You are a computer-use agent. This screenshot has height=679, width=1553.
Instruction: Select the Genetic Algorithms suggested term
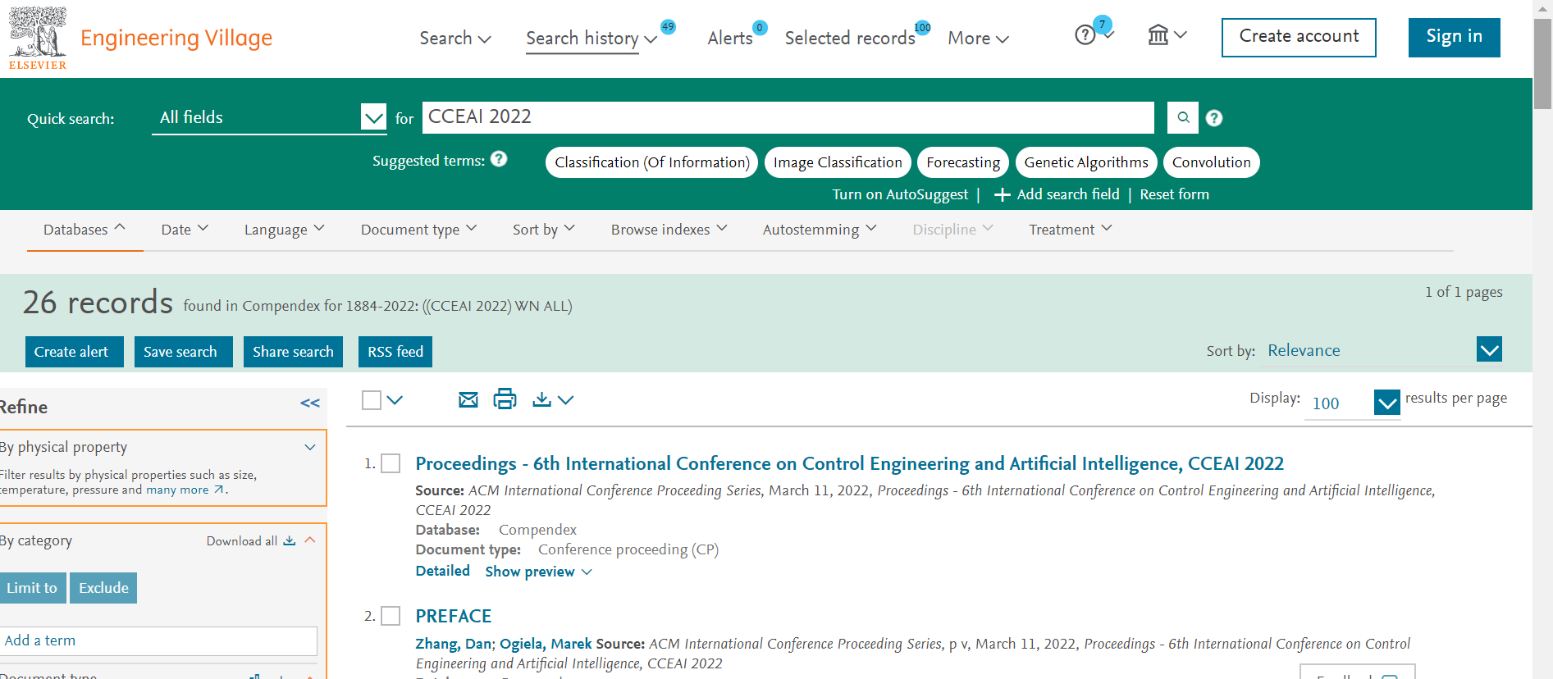[x=1085, y=162]
